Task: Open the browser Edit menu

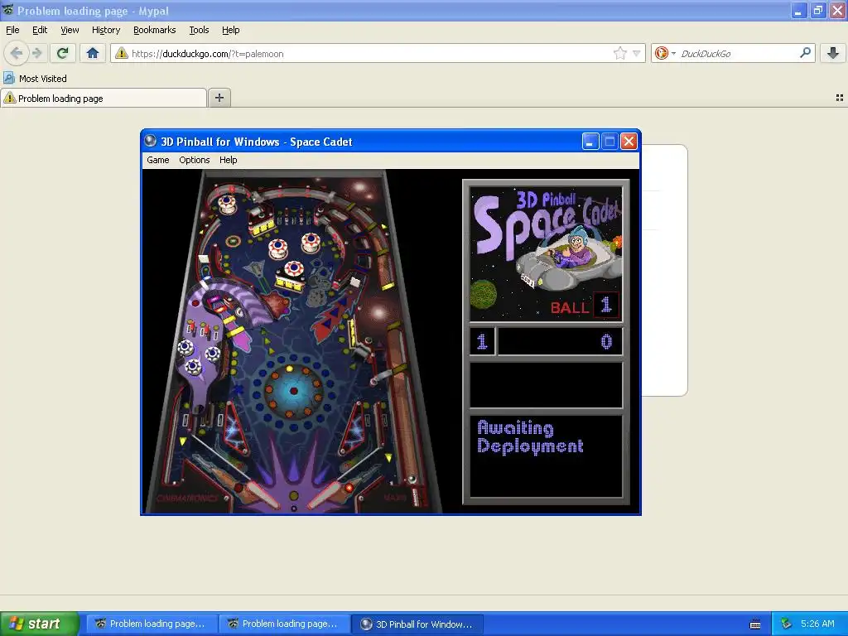Action: (40, 31)
